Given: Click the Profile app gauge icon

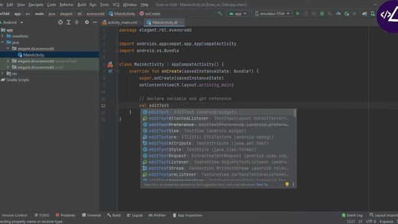Looking at the screenshot, I should (x=338, y=14).
